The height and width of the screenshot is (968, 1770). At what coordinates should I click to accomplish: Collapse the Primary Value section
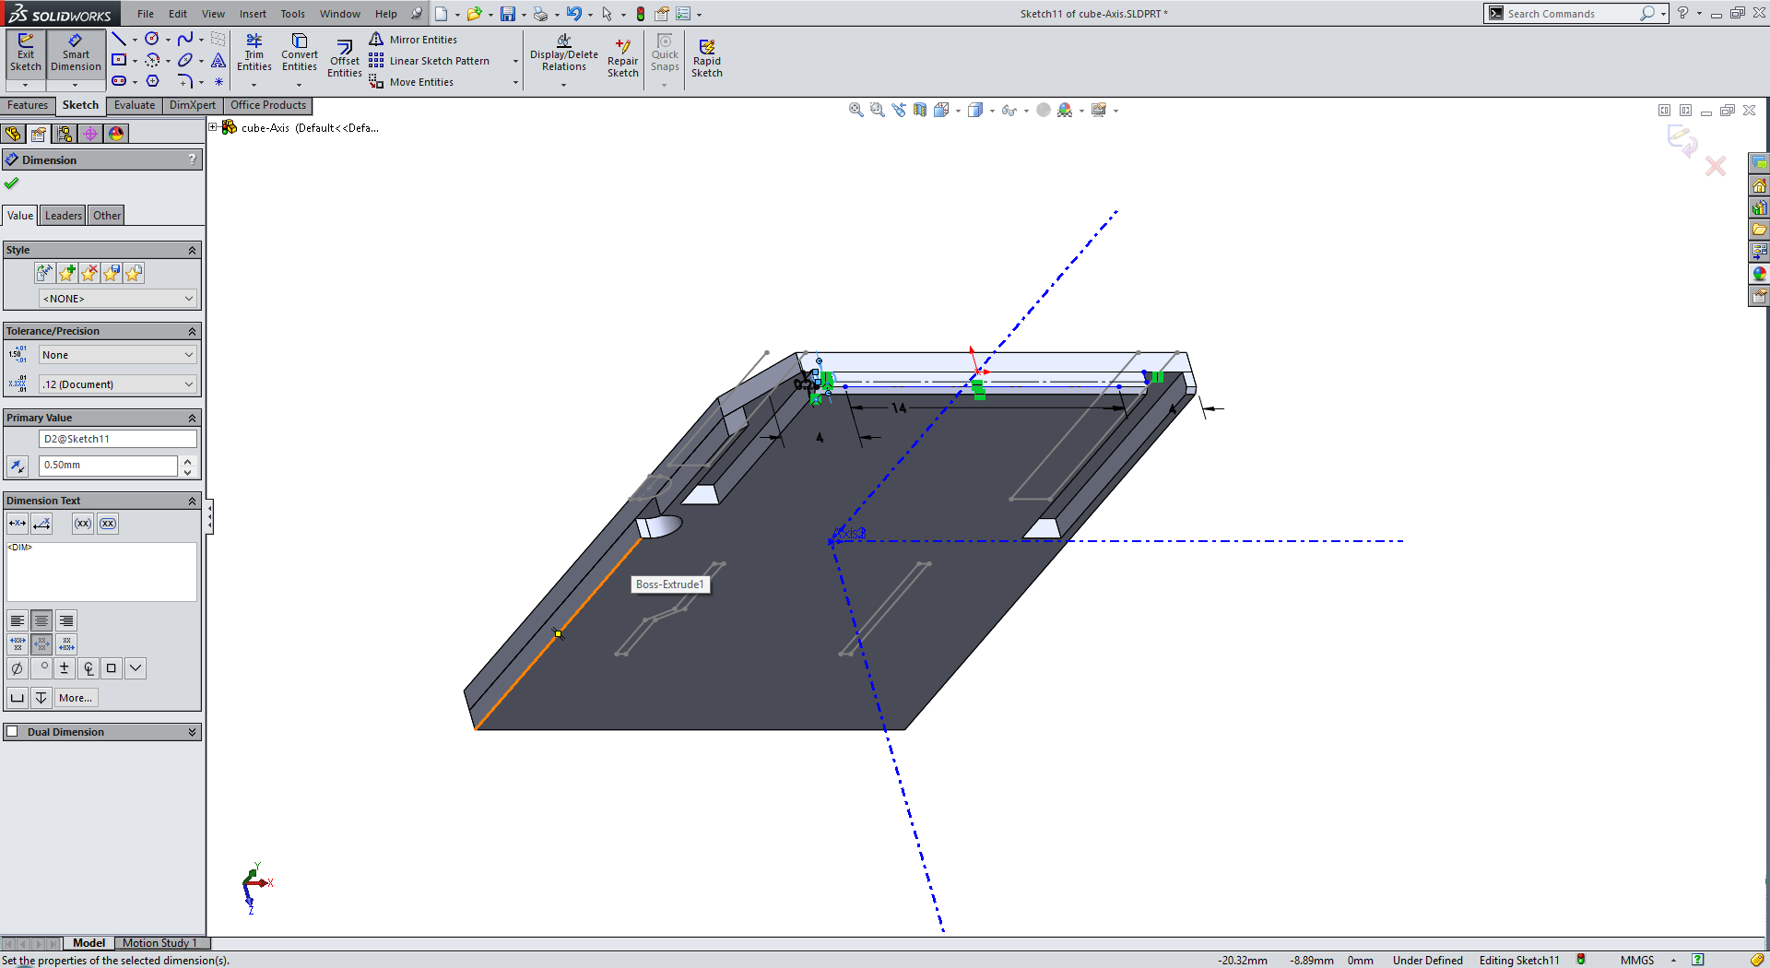[193, 419]
